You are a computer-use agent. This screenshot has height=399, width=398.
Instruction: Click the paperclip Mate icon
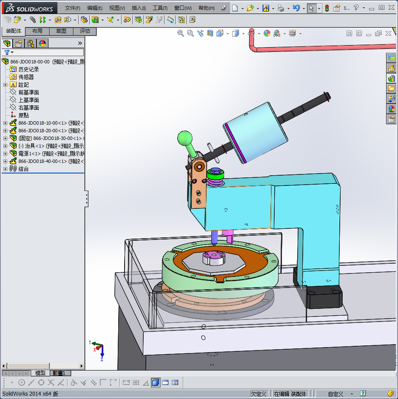click(33, 20)
